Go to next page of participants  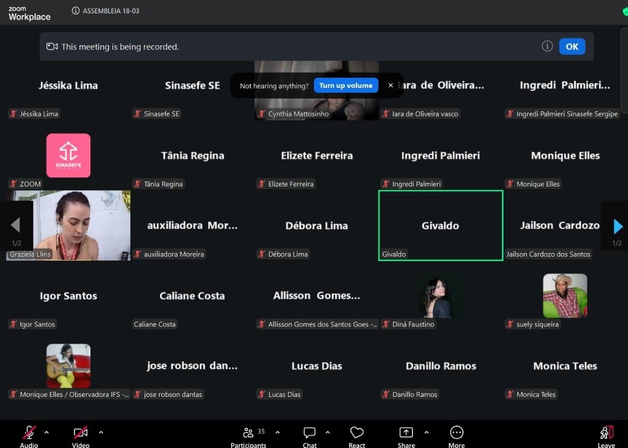point(617,226)
